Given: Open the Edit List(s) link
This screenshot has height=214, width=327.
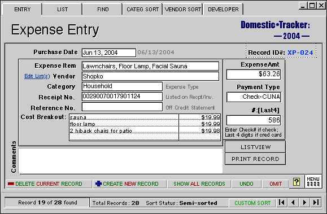Looking at the screenshot, I should point(37,76).
